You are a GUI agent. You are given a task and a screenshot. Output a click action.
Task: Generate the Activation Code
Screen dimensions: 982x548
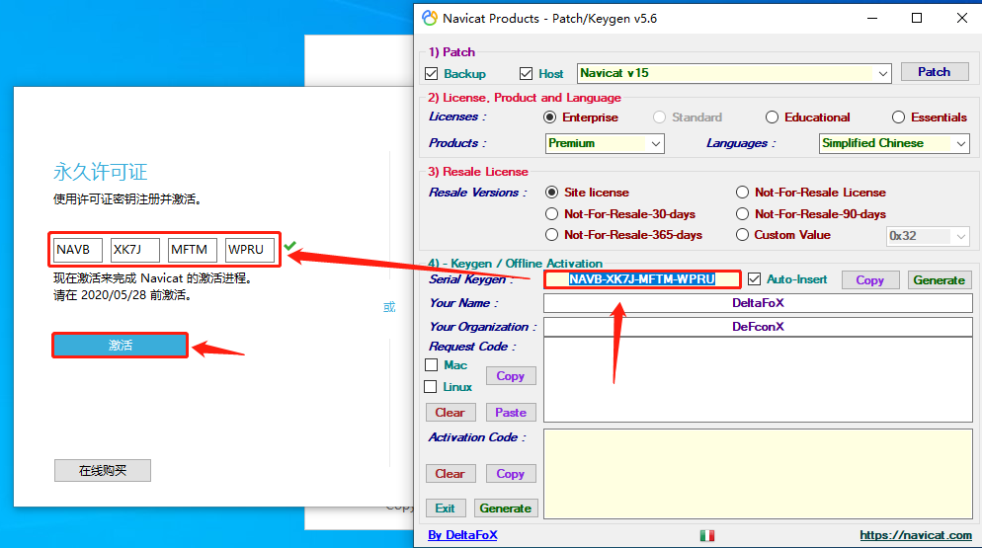click(x=506, y=508)
